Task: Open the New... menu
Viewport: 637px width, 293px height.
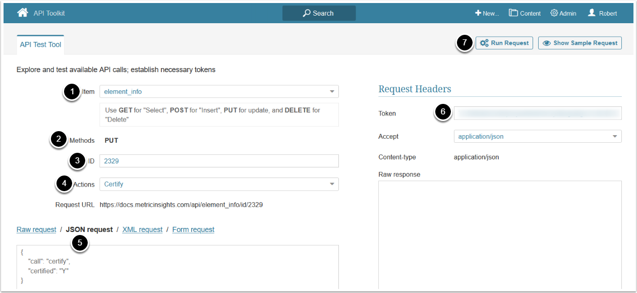Action: tap(487, 13)
